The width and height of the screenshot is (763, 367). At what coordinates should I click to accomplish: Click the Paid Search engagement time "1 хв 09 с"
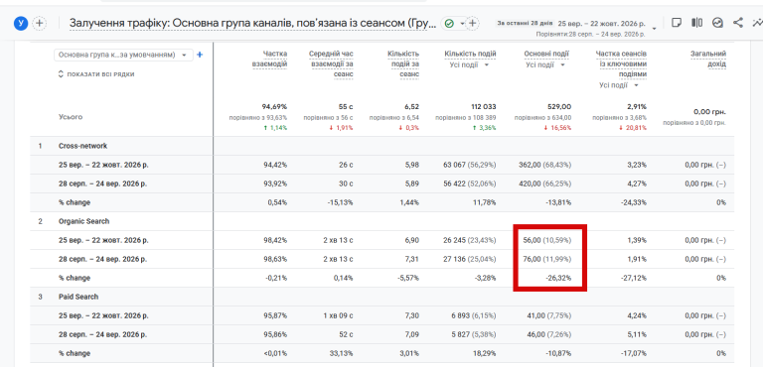click(x=338, y=315)
